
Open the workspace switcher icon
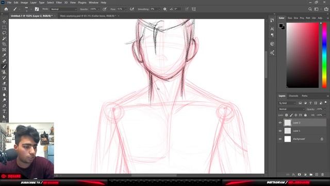(x=317, y=9)
